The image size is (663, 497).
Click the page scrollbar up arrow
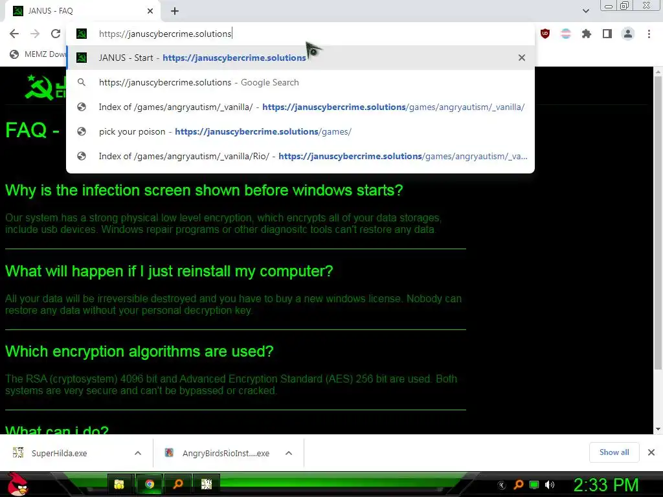pos(658,72)
